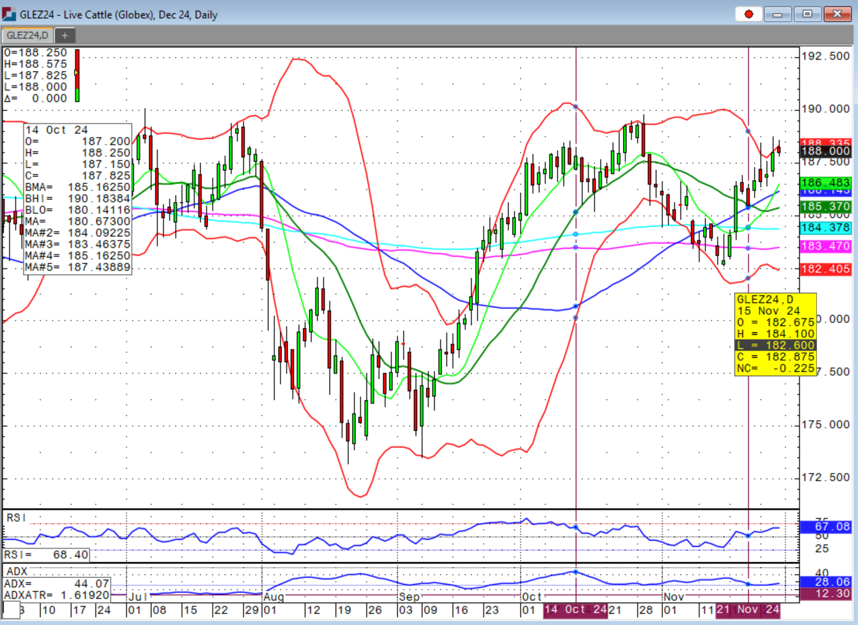The width and height of the screenshot is (858, 625).
Task: Click the black 188.000 last price tag
Action: coord(826,151)
